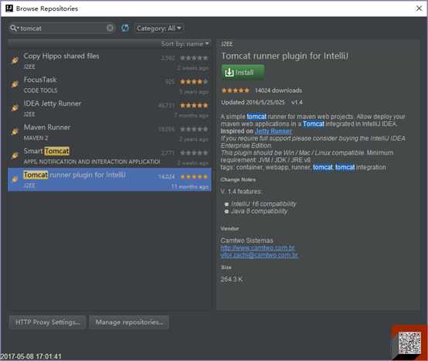Click plug icon beside FocusTask

coord(15,83)
